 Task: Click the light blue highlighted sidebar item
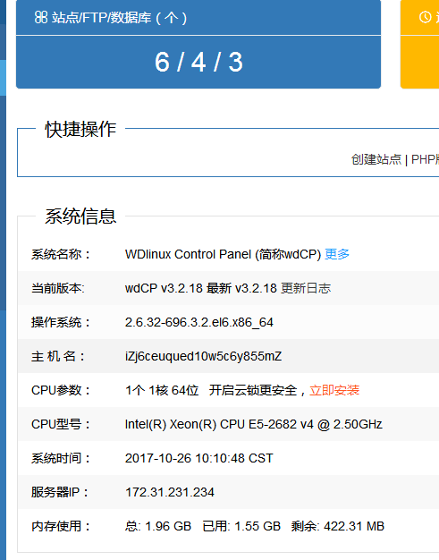pos(3,78)
